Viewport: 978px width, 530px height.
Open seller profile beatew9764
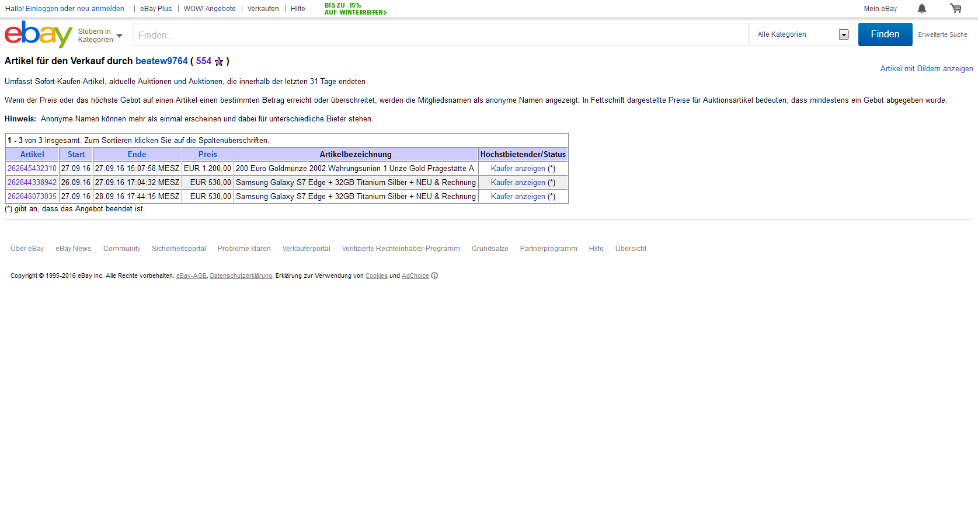point(162,61)
